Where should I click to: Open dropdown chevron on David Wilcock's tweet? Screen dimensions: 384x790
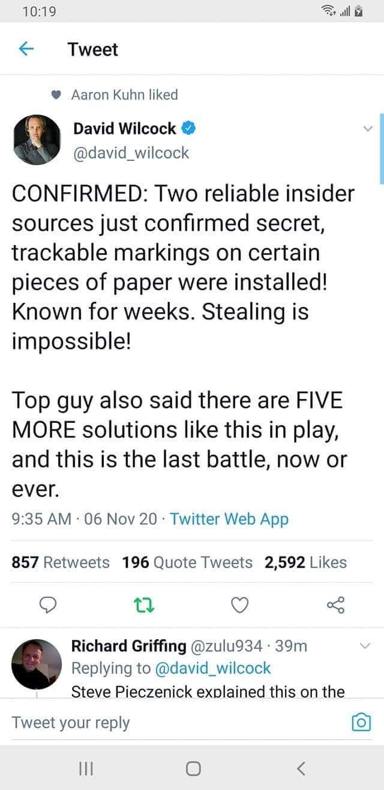(x=368, y=128)
